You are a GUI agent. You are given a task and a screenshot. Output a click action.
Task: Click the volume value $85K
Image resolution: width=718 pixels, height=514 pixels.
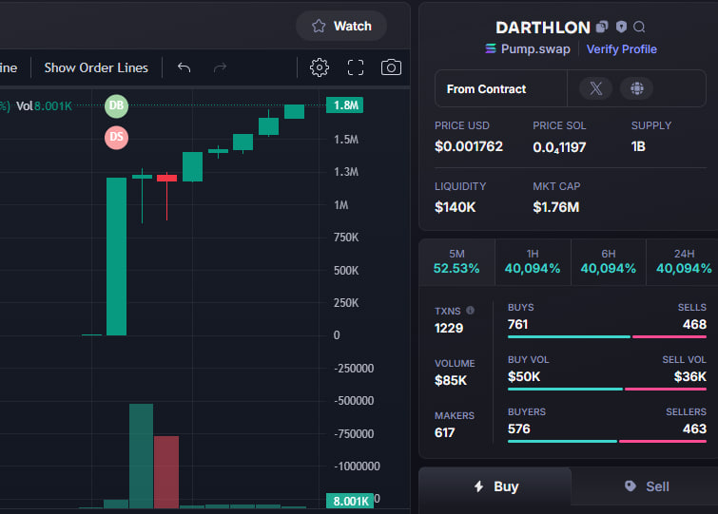click(x=451, y=380)
